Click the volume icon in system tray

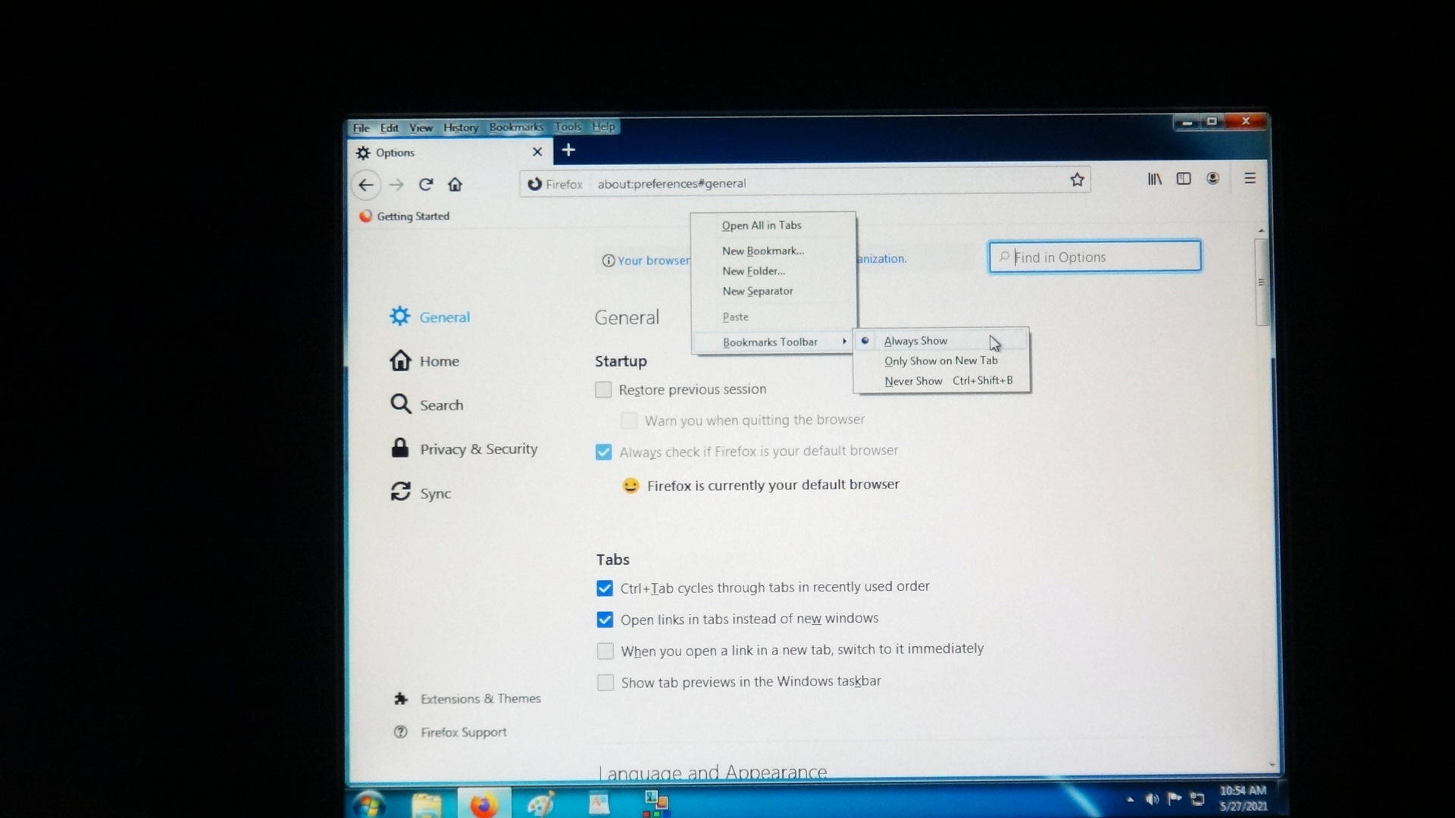[1152, 799]
